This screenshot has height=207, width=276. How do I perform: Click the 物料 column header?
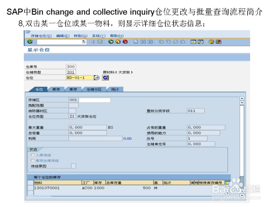click(57, 183)
